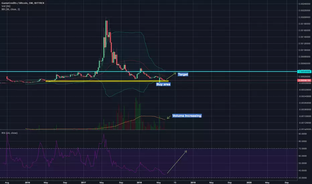Click the 0.00100000 price scale value

click(304, 50)
